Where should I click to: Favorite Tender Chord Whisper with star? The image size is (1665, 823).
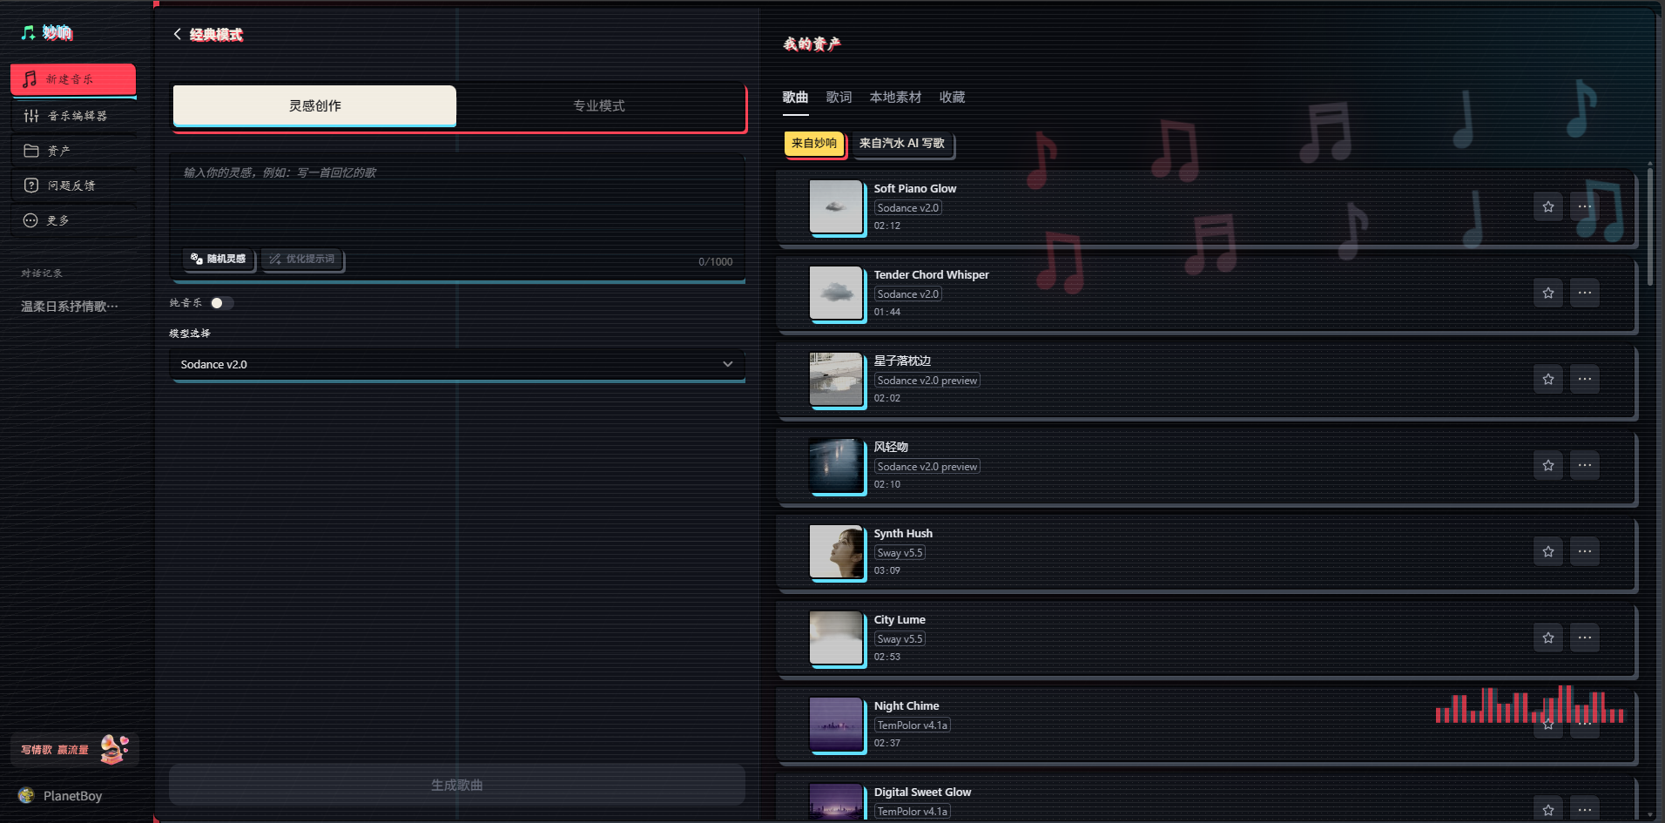click(1548, 293)
